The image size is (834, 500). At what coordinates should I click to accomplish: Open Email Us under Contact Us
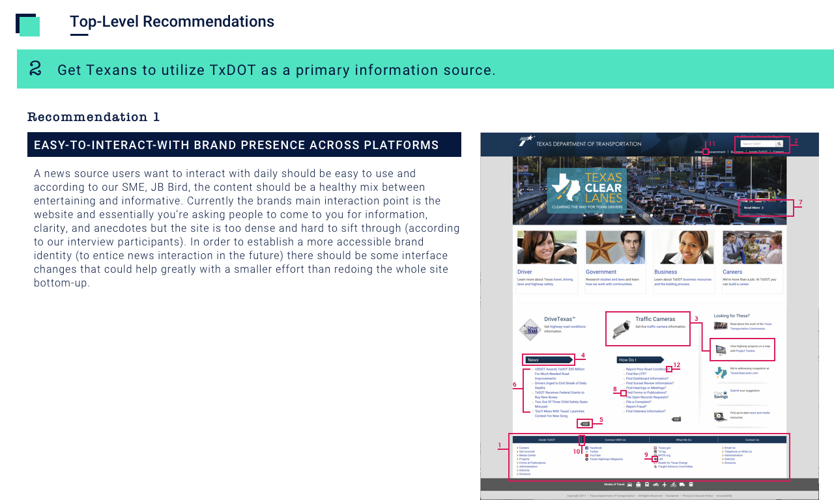[x=730, y=448]
